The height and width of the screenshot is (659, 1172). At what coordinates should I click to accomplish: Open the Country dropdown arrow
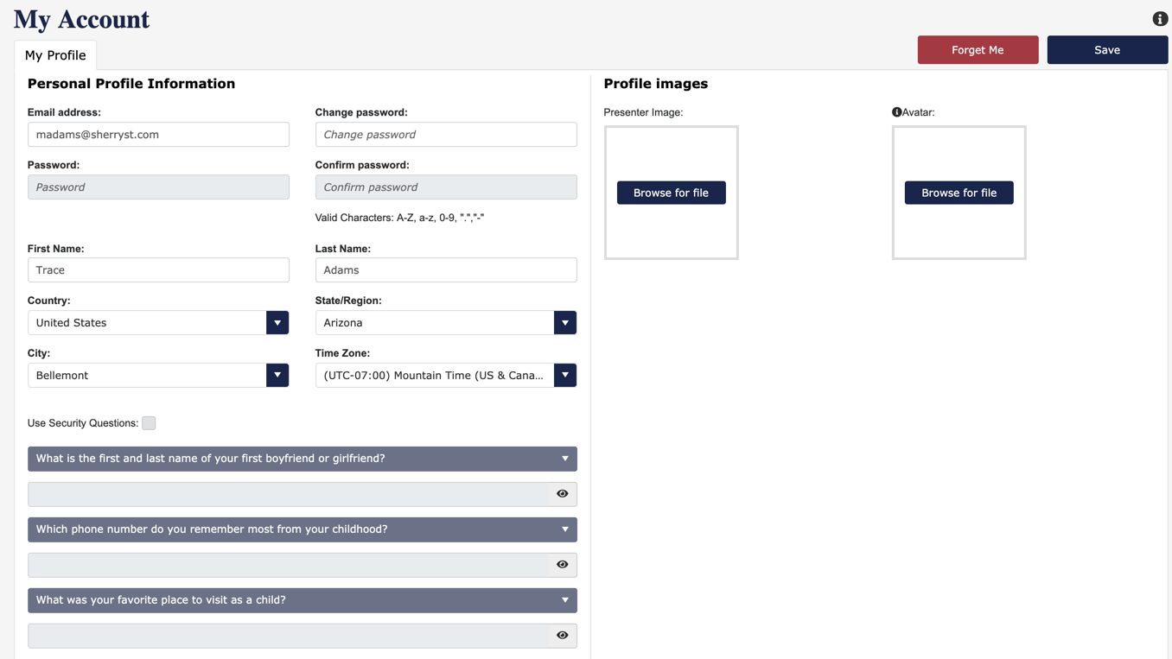[277, 323]
